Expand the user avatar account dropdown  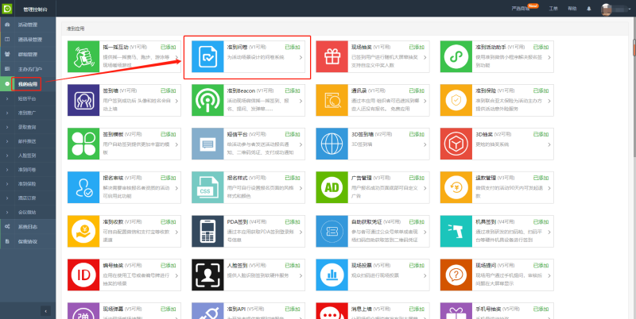pos(614,8)
